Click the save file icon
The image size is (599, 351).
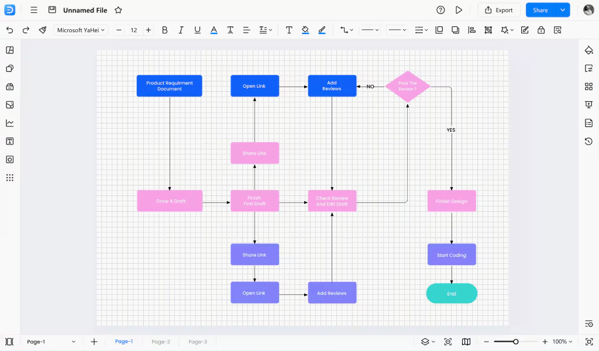point(52,10)
